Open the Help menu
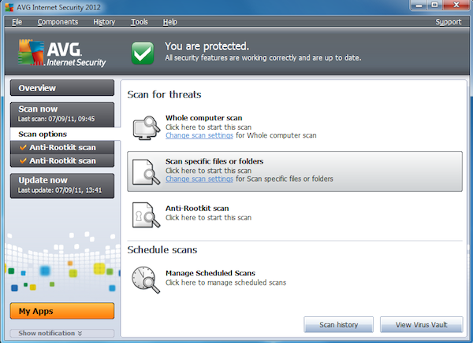The height and width of the screenshot is (343, 473). pos(169,22)
